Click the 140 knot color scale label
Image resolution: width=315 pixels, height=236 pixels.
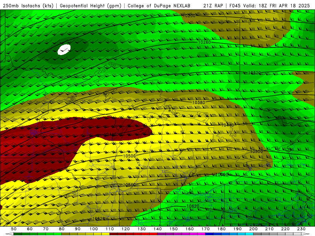(157, 229)
